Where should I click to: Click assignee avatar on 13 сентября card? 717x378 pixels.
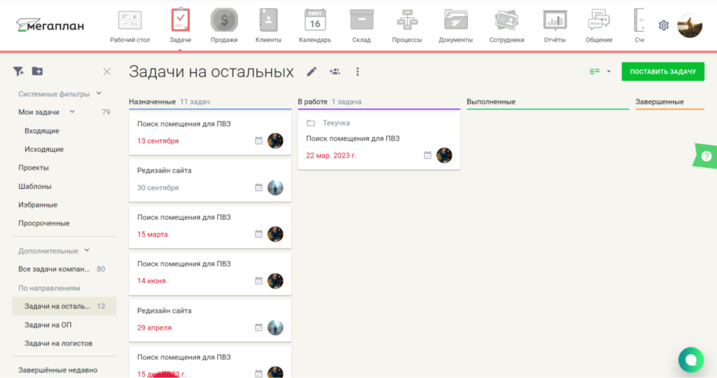pos(275,141)
